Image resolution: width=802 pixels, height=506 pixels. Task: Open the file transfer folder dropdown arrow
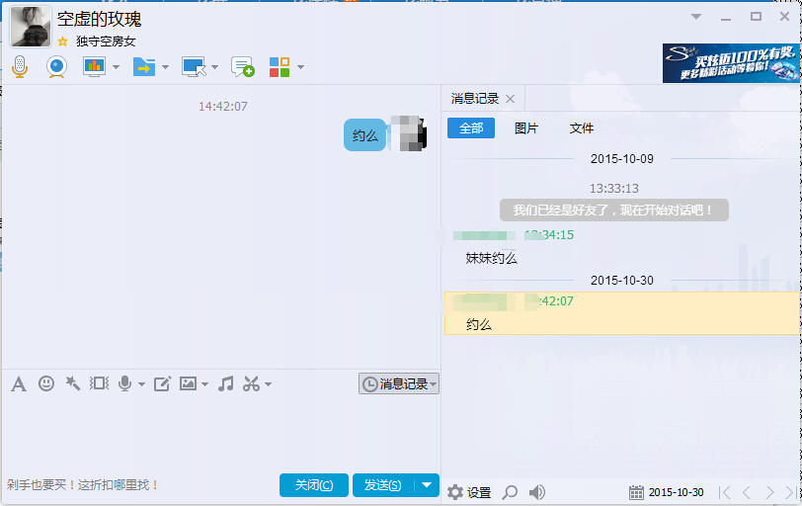coord(165,67)
